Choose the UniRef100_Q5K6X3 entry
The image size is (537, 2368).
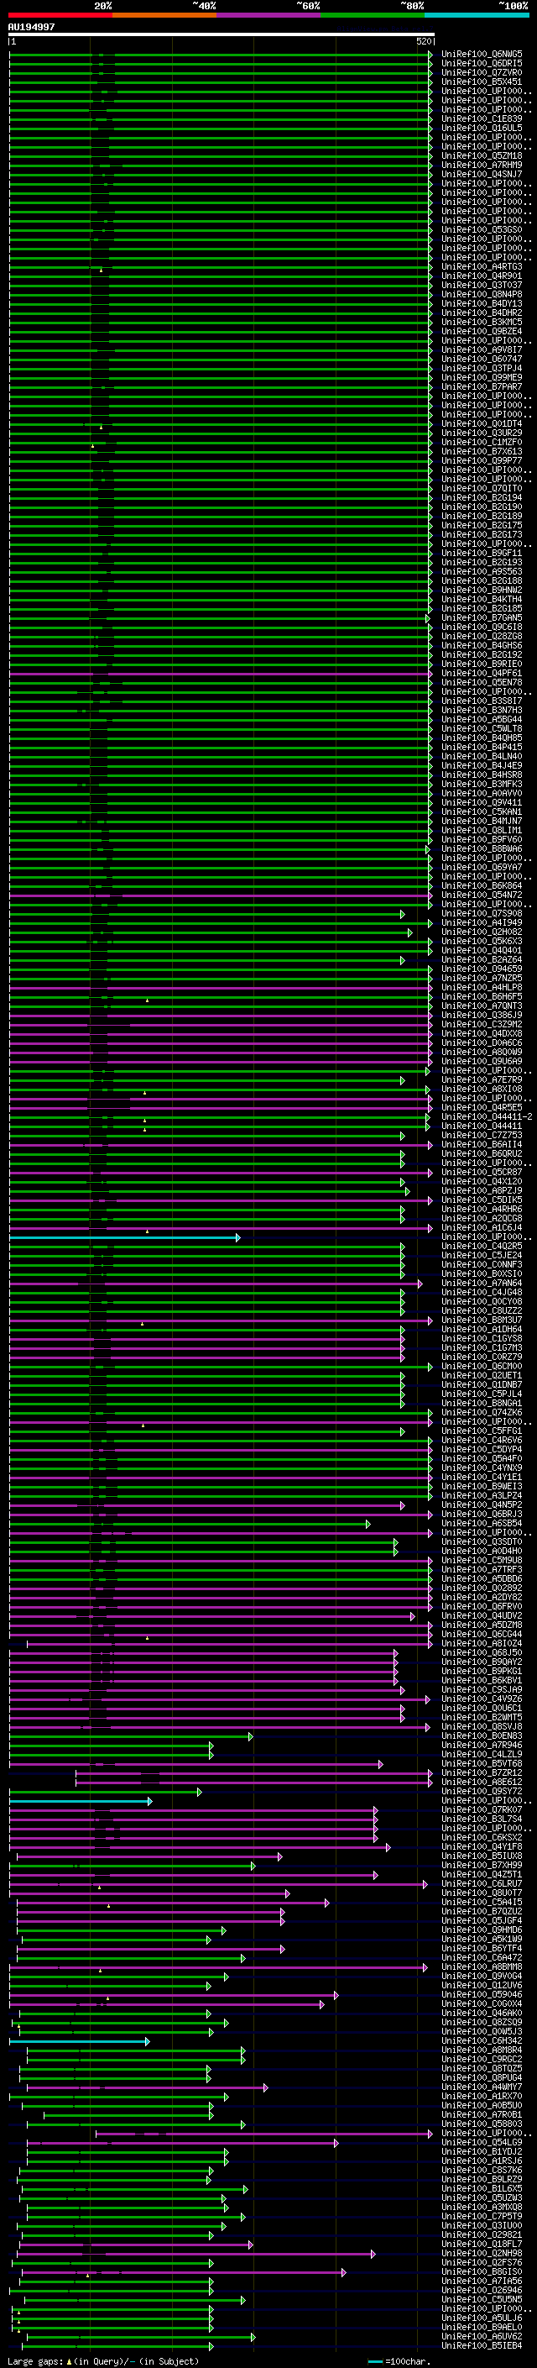[482, 942]
